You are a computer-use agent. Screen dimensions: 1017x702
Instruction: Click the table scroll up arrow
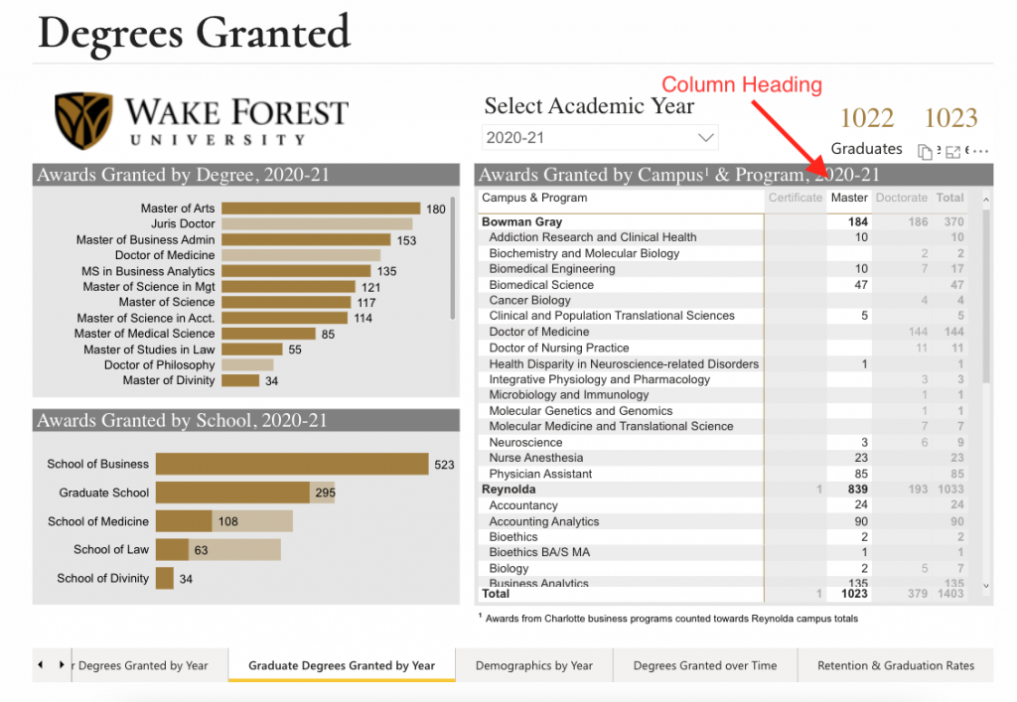coord(986,200)
